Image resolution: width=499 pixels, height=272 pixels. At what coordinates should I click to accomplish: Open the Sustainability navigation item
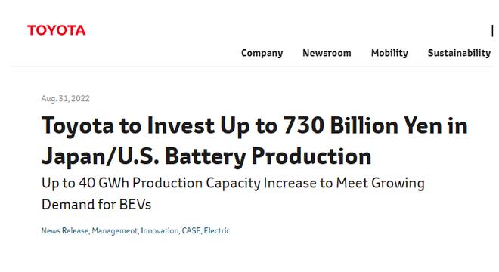tap(459, 53)
